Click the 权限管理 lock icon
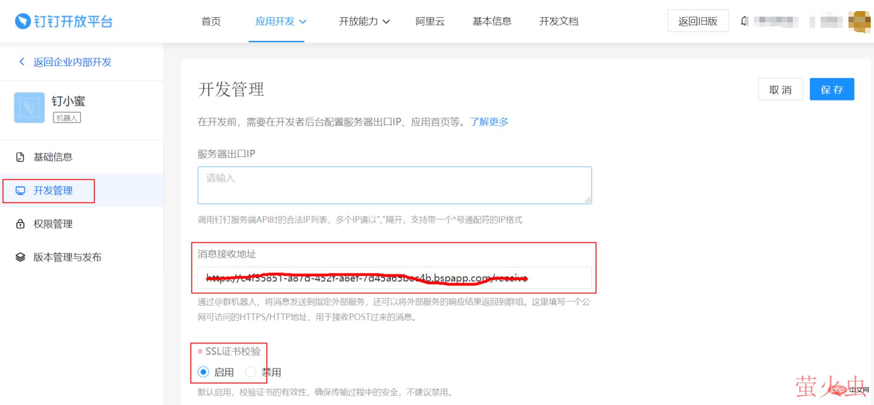Viewport: 874px width, 405px height. [x=20, y=224]
